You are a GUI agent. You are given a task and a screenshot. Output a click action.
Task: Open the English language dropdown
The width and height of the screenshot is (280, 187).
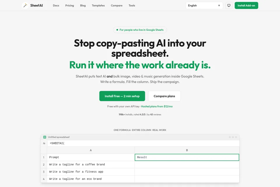(204, 6)
